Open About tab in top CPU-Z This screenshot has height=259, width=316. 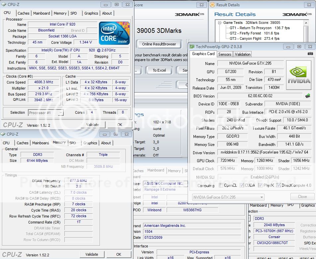tap(107, 13)
